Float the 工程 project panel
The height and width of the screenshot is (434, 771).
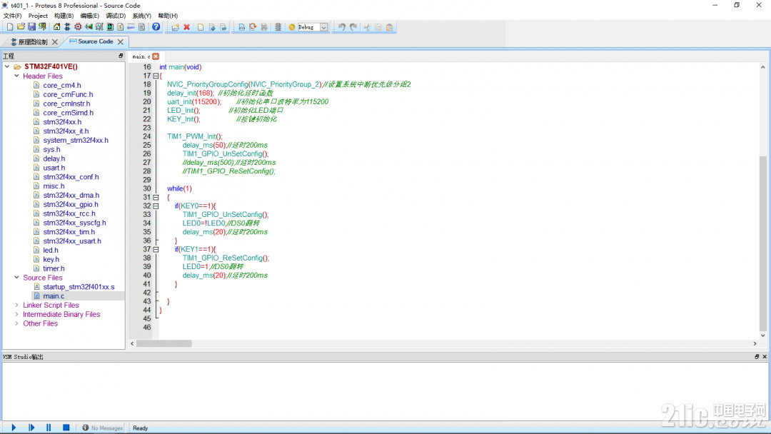(x=121, y=56)
